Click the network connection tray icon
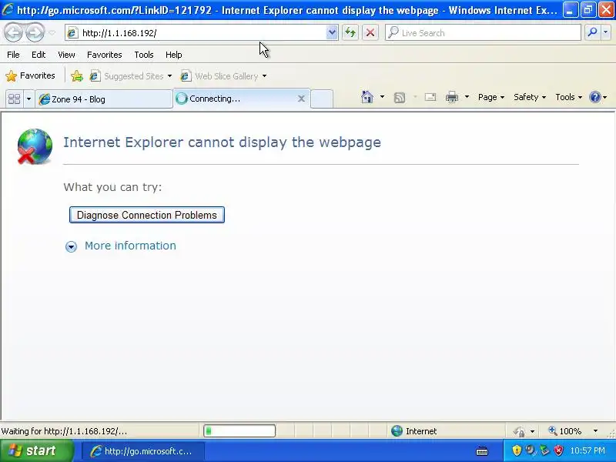 [544, 450]
